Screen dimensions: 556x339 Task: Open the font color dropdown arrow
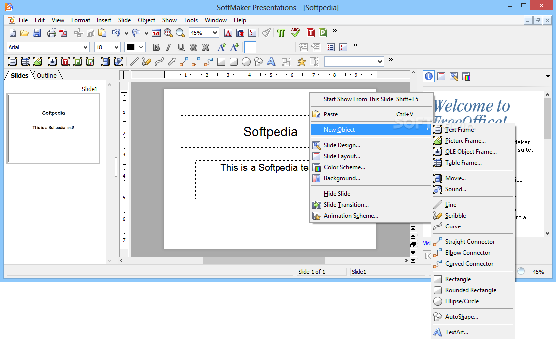(141, 47)
